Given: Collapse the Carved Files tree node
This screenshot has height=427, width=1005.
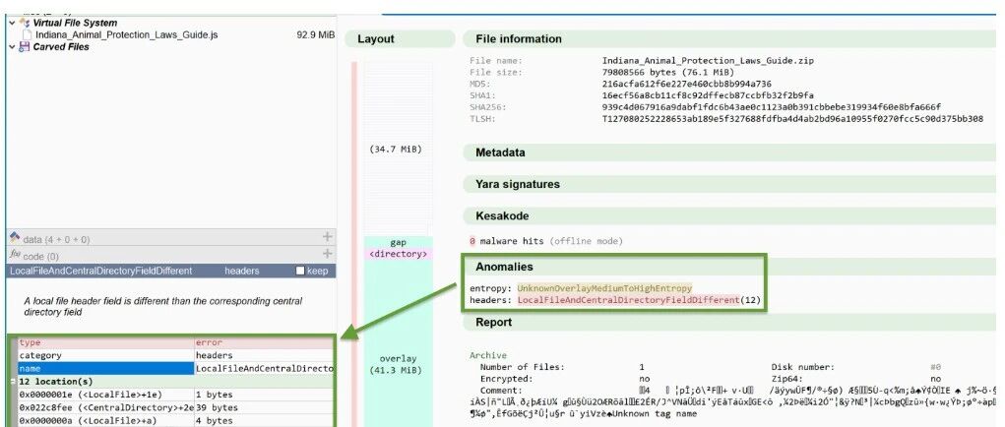Looking at the screenshot, I should [12, 46].
